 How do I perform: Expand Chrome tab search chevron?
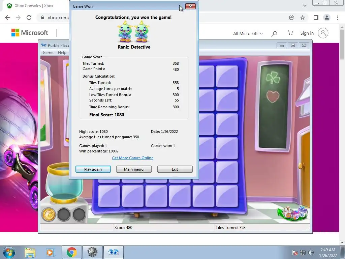click(x=305, y=6)
